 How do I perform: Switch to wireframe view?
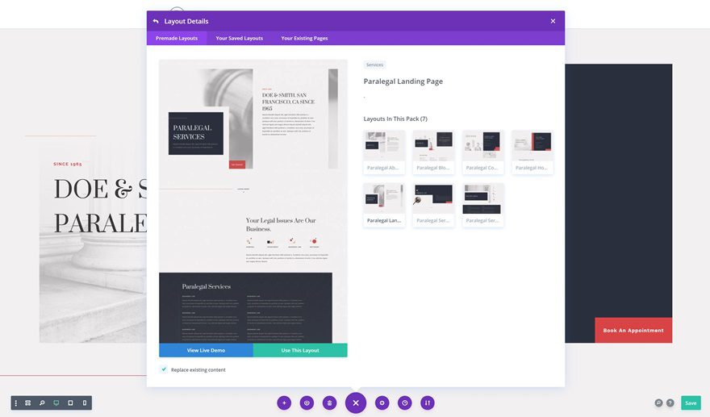[28, 403]
